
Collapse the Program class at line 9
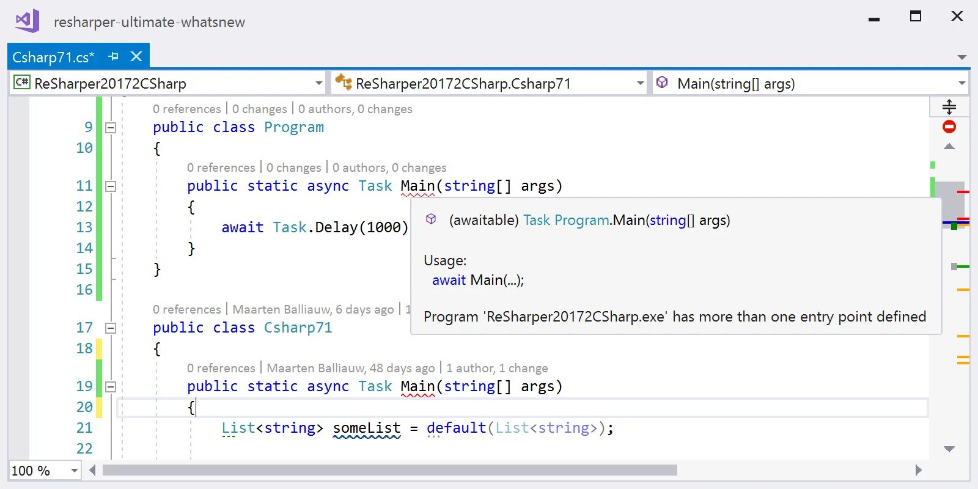pos(111,128)
